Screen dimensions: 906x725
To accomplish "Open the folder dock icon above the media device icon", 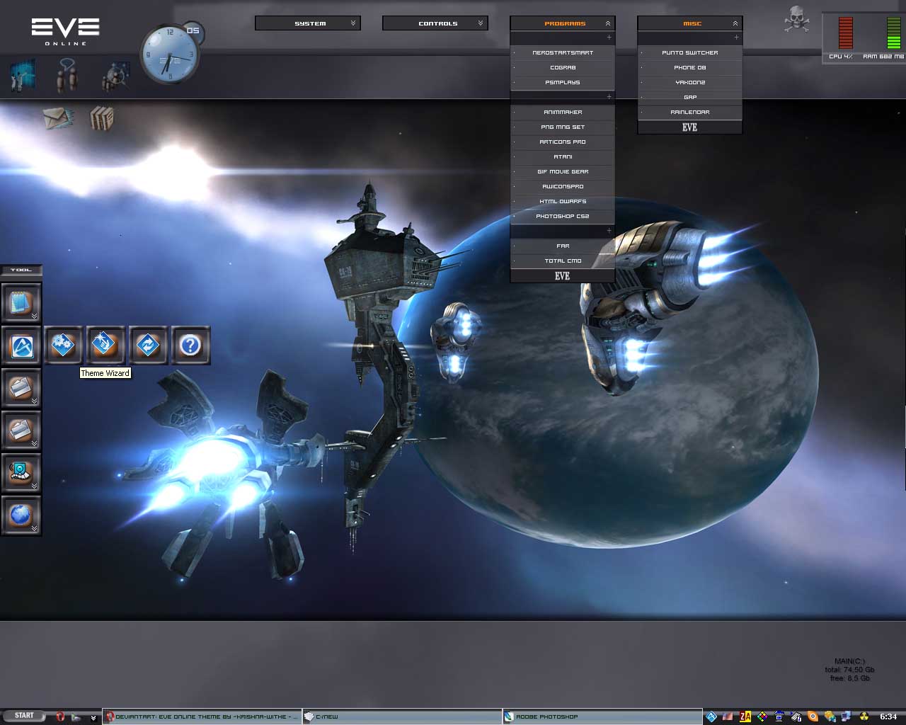I will pos(21,430).
